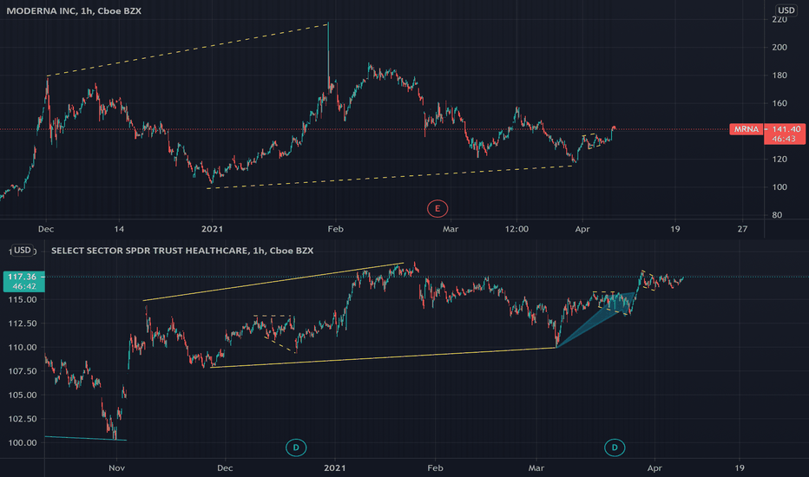Select the upper solid yellow trendline on healthcare chart

tap(273, 282)
